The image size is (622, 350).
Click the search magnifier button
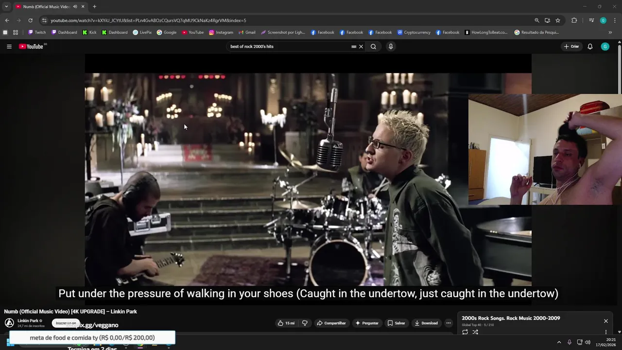(x=373, y=47)
